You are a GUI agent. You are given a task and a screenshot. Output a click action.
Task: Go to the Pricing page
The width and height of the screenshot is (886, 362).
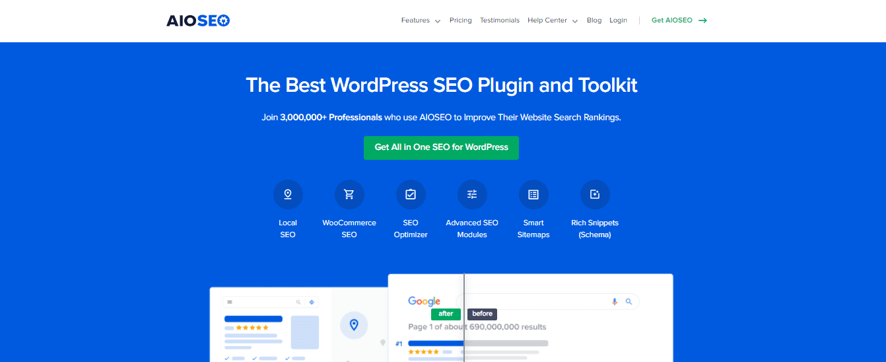coord(461,20)
